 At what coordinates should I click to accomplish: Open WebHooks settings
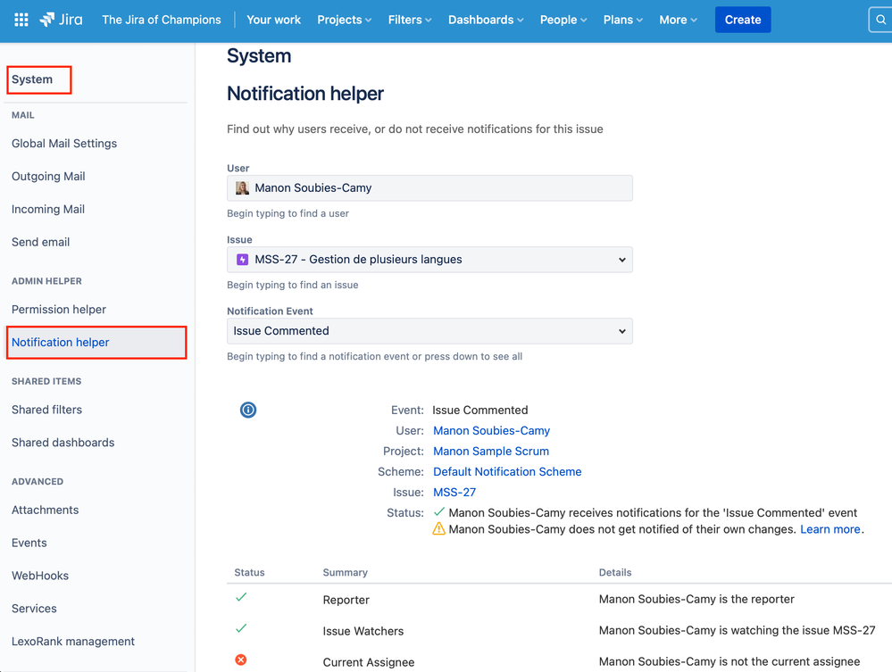click(40, 576)
